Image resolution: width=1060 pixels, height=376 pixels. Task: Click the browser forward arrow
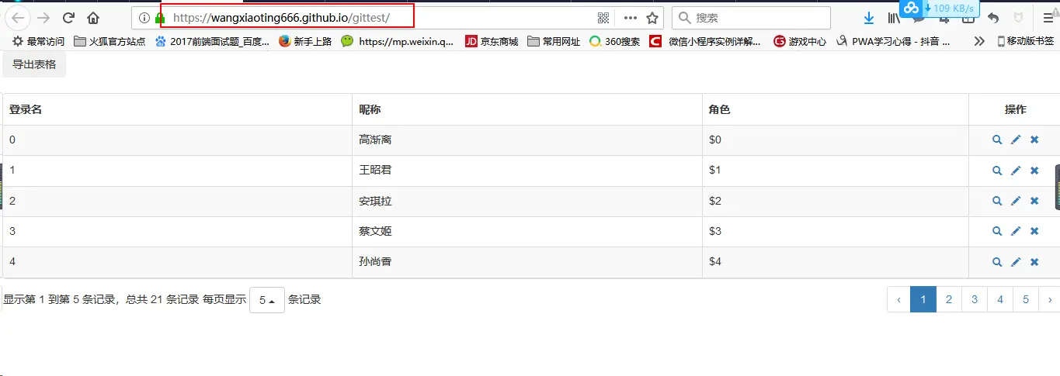point(43,18)
